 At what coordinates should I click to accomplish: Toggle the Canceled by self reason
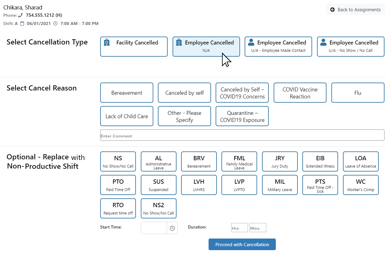pyautogui.click(x=184, y=93)
